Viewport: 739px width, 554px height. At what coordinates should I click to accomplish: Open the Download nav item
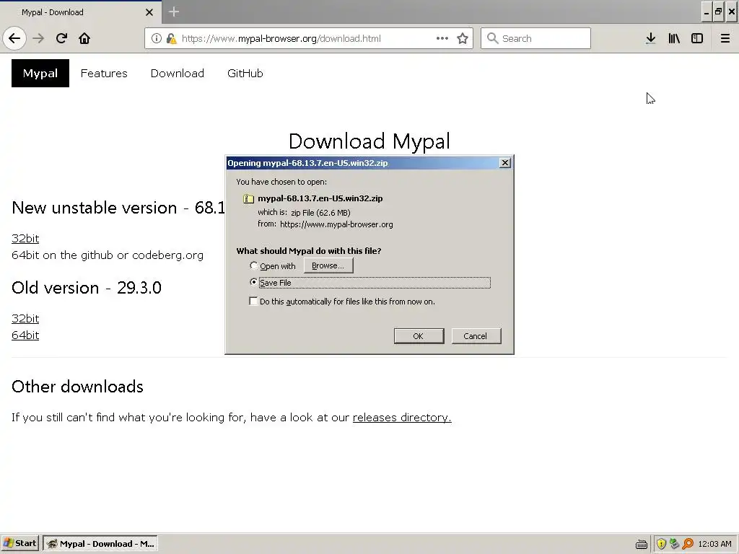[x=178, y=73]
